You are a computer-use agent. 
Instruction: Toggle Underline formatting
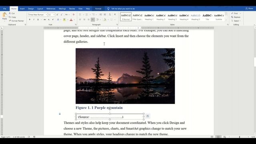(x=38, y=20)
